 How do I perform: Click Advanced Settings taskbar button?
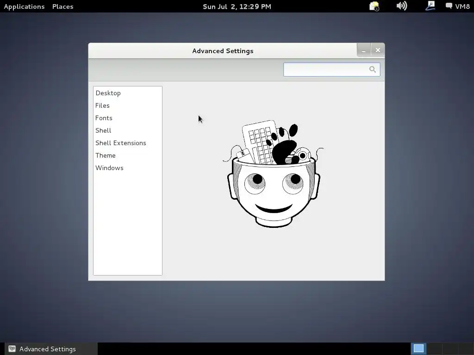[51, 349]
